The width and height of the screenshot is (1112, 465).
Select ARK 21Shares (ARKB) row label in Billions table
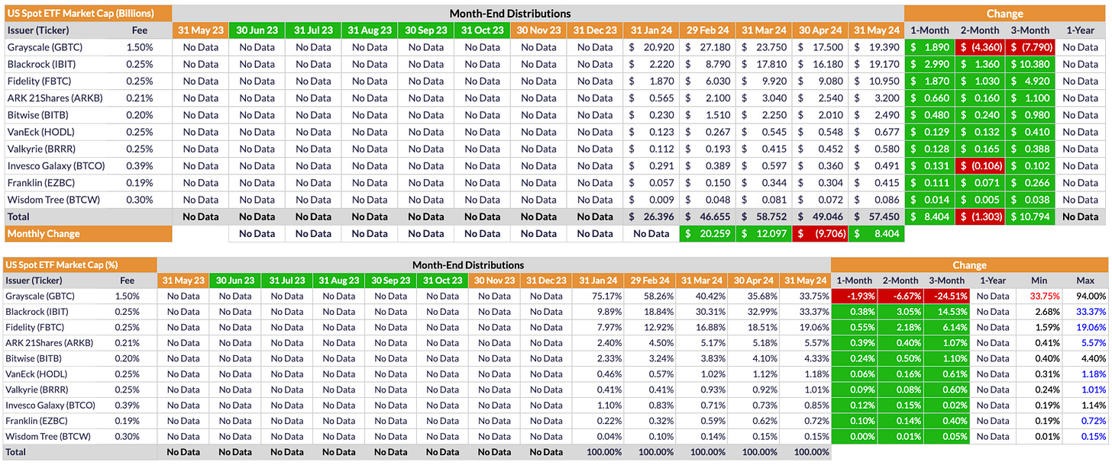[54, 98]
